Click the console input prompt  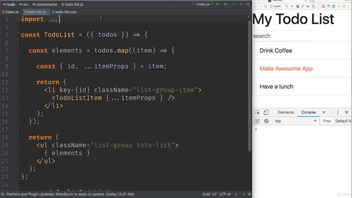[302, 129]
